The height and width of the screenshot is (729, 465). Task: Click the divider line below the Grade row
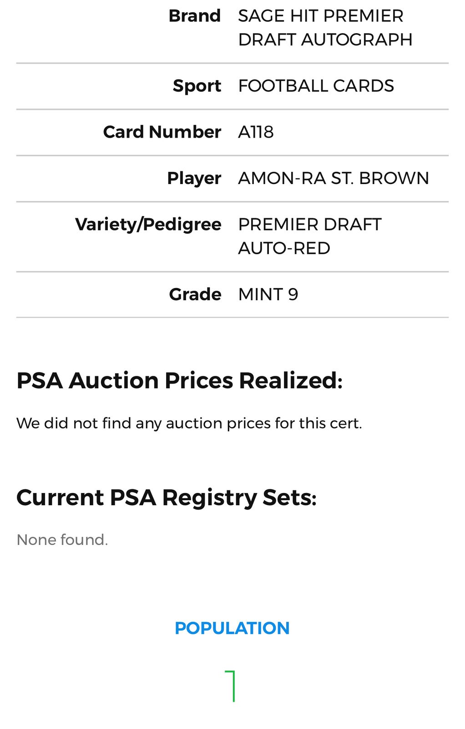(x=232, y=317)
